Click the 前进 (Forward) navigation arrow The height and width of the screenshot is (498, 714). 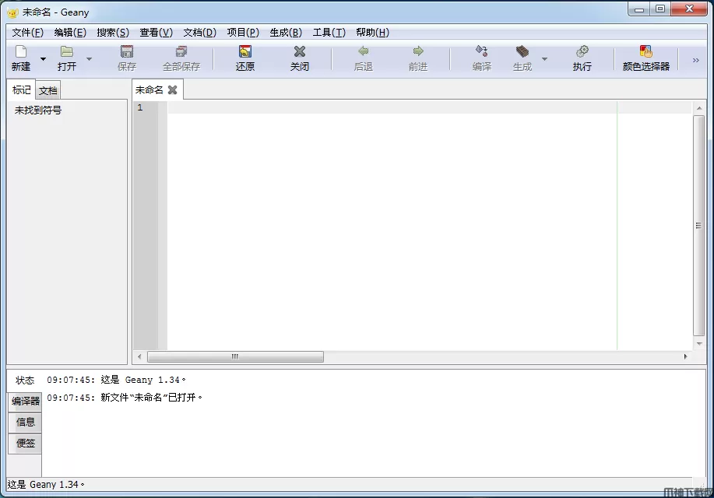click(x=418, y=51)
